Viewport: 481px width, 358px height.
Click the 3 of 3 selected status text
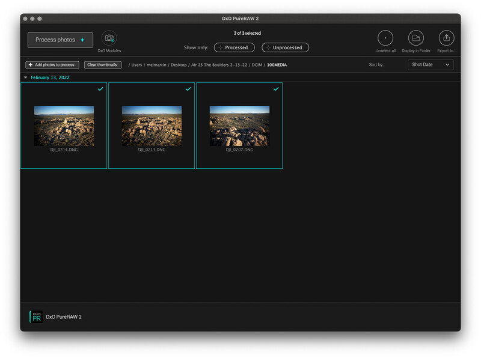click(247, 33)
